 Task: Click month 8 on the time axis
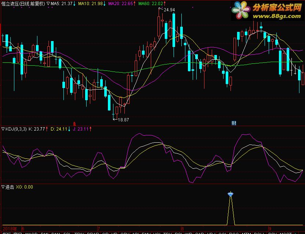(x=182, y=229)
